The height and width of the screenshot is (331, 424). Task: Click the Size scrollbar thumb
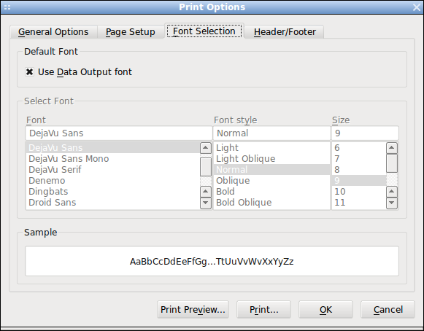[392, 163]
